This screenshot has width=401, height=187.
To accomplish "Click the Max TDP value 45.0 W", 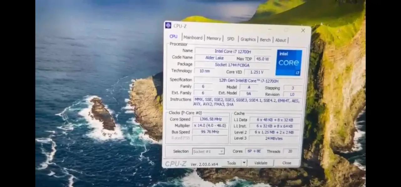I will [262, 59].
